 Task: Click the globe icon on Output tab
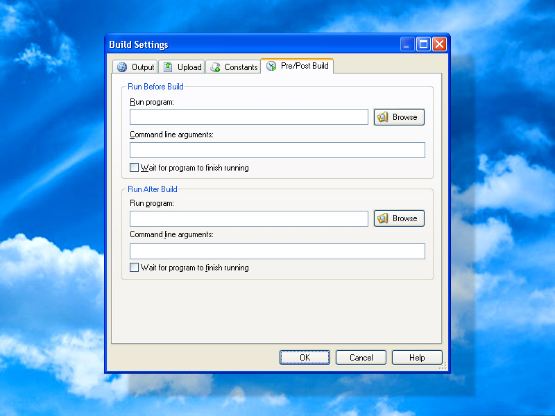(122, 67)
